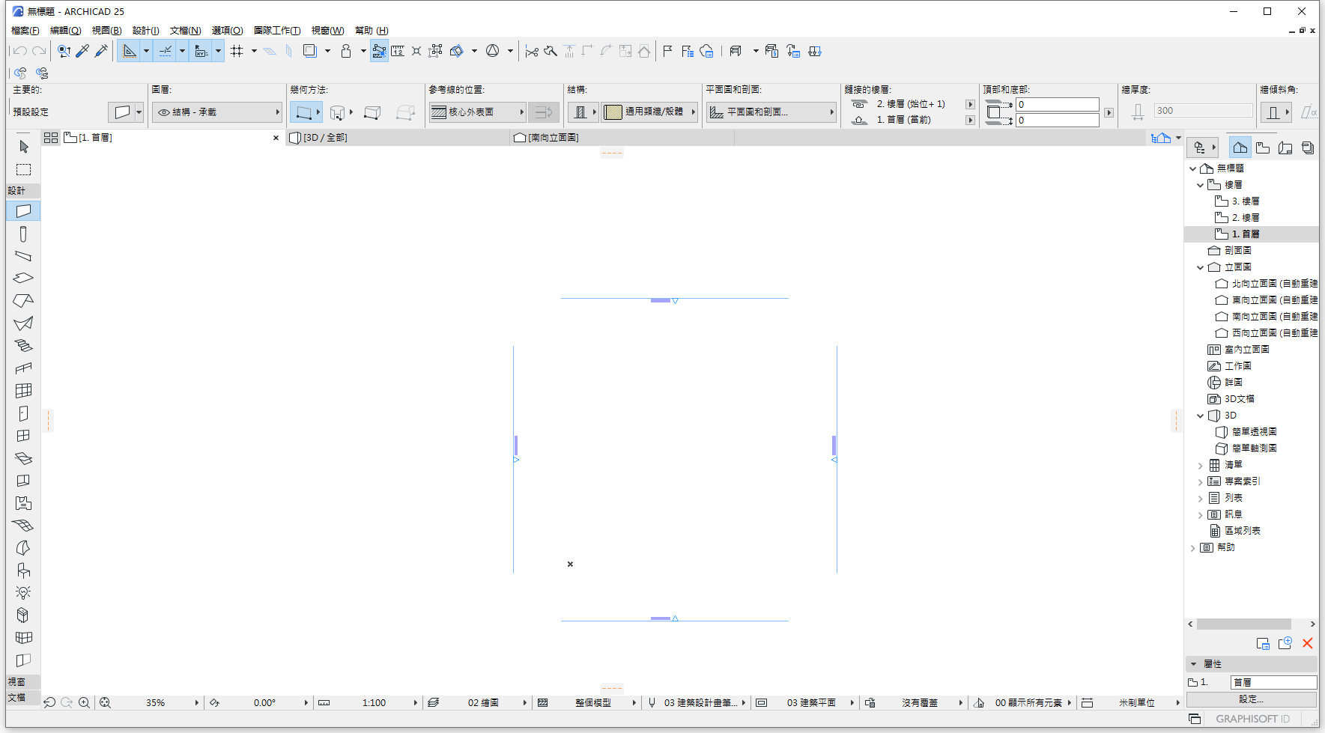The width and height of the screenshot is (1325, 733).
Task: Click the Split scissors icon
Action: 532,51
